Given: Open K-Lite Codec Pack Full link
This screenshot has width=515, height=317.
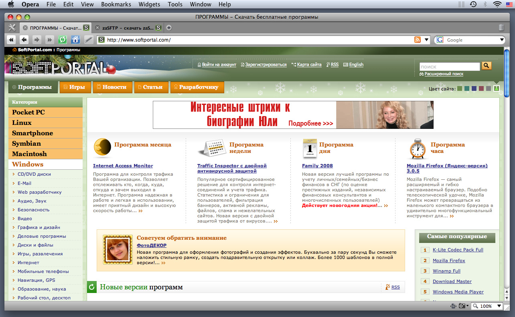Looking at the screenshot, I should pyautogui.click(x=458, y=250).
